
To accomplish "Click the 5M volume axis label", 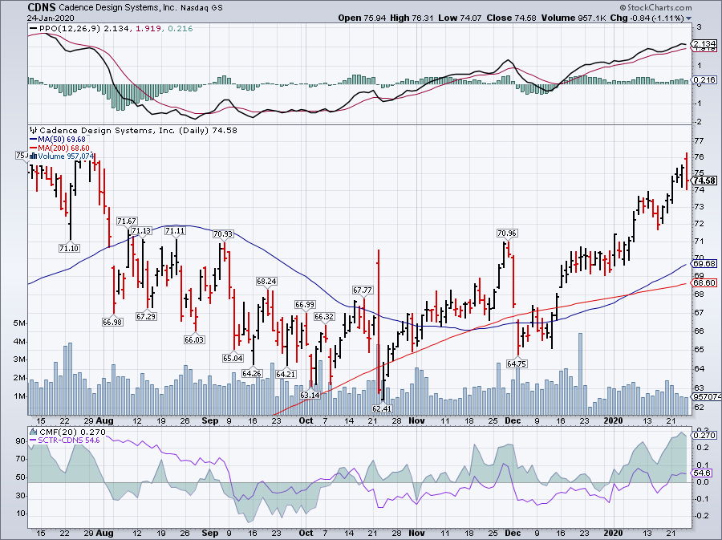I will point(19,323).
